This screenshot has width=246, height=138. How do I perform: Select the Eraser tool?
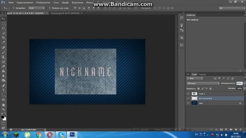pos(3,66)
